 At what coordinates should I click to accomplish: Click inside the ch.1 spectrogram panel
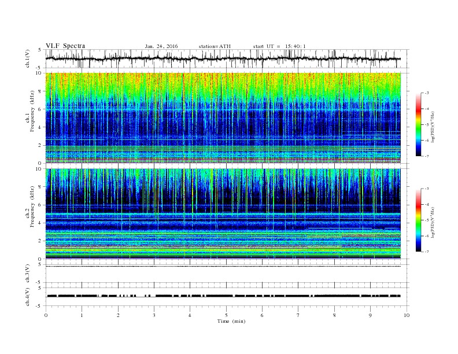click(223, 118)
